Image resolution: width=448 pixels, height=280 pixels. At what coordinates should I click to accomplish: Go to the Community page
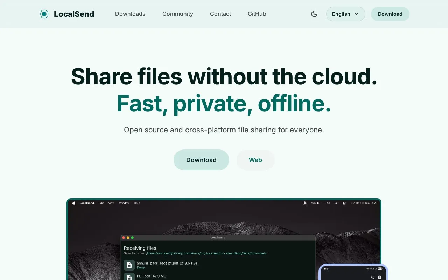point(178,14)
